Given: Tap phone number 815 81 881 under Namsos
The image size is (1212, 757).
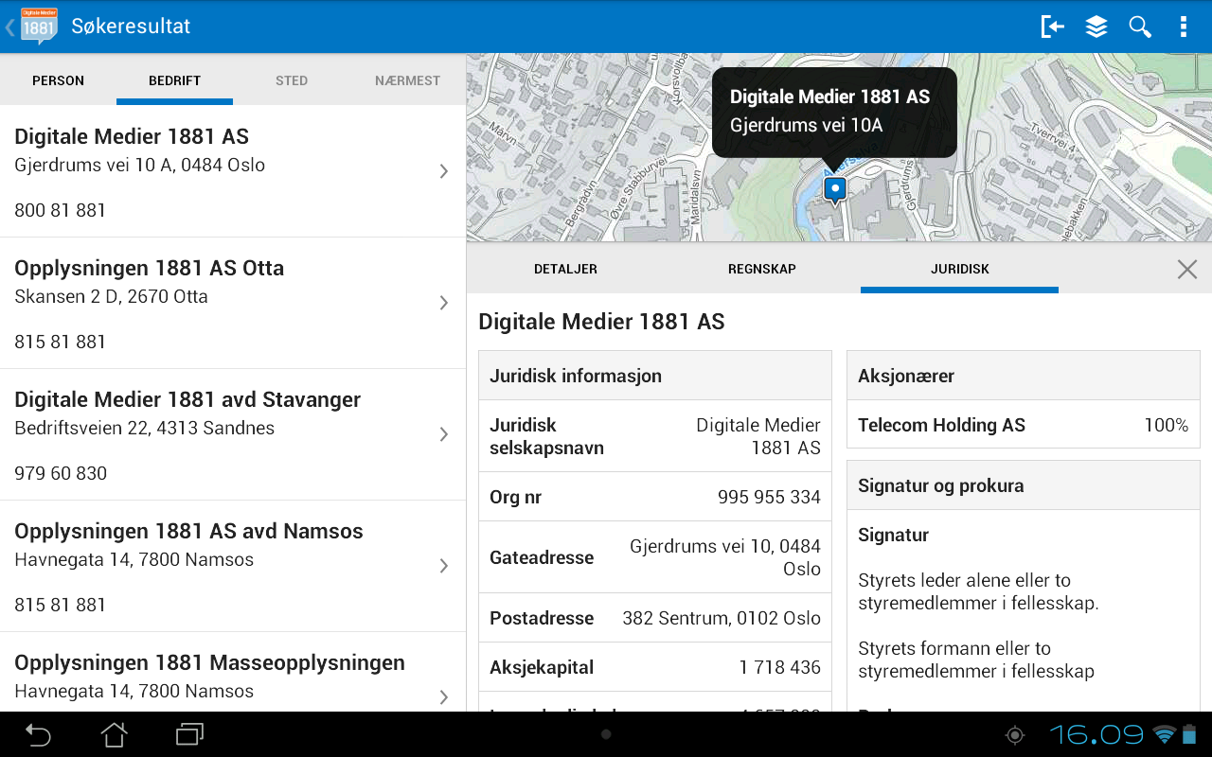Looking at the screenshot, I should pyautogui.click(x=61, y=605).
